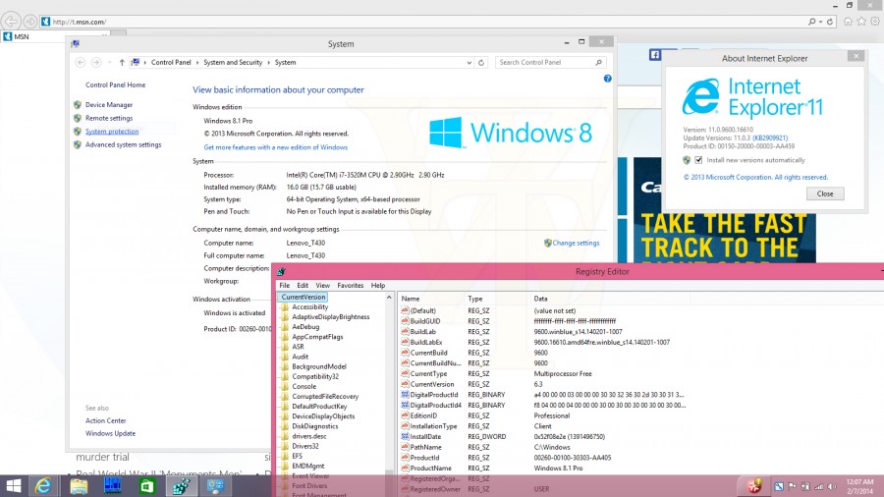Click the Search Control Panel field
This screenshot has height=497, width=884.
pyautogui.click(x=544, y=63)
